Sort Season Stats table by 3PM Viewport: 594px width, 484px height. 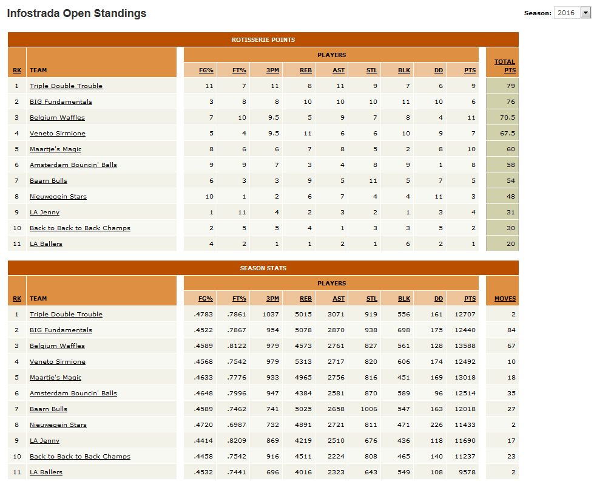272,298
